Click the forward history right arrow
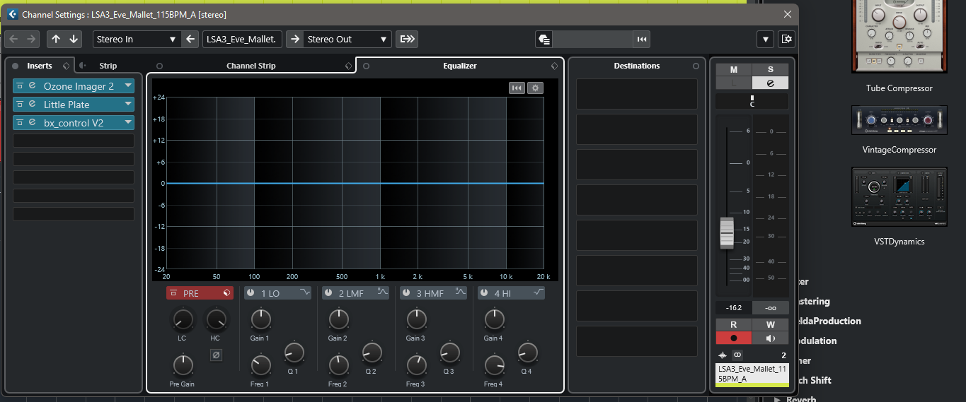 click(31, 39)
